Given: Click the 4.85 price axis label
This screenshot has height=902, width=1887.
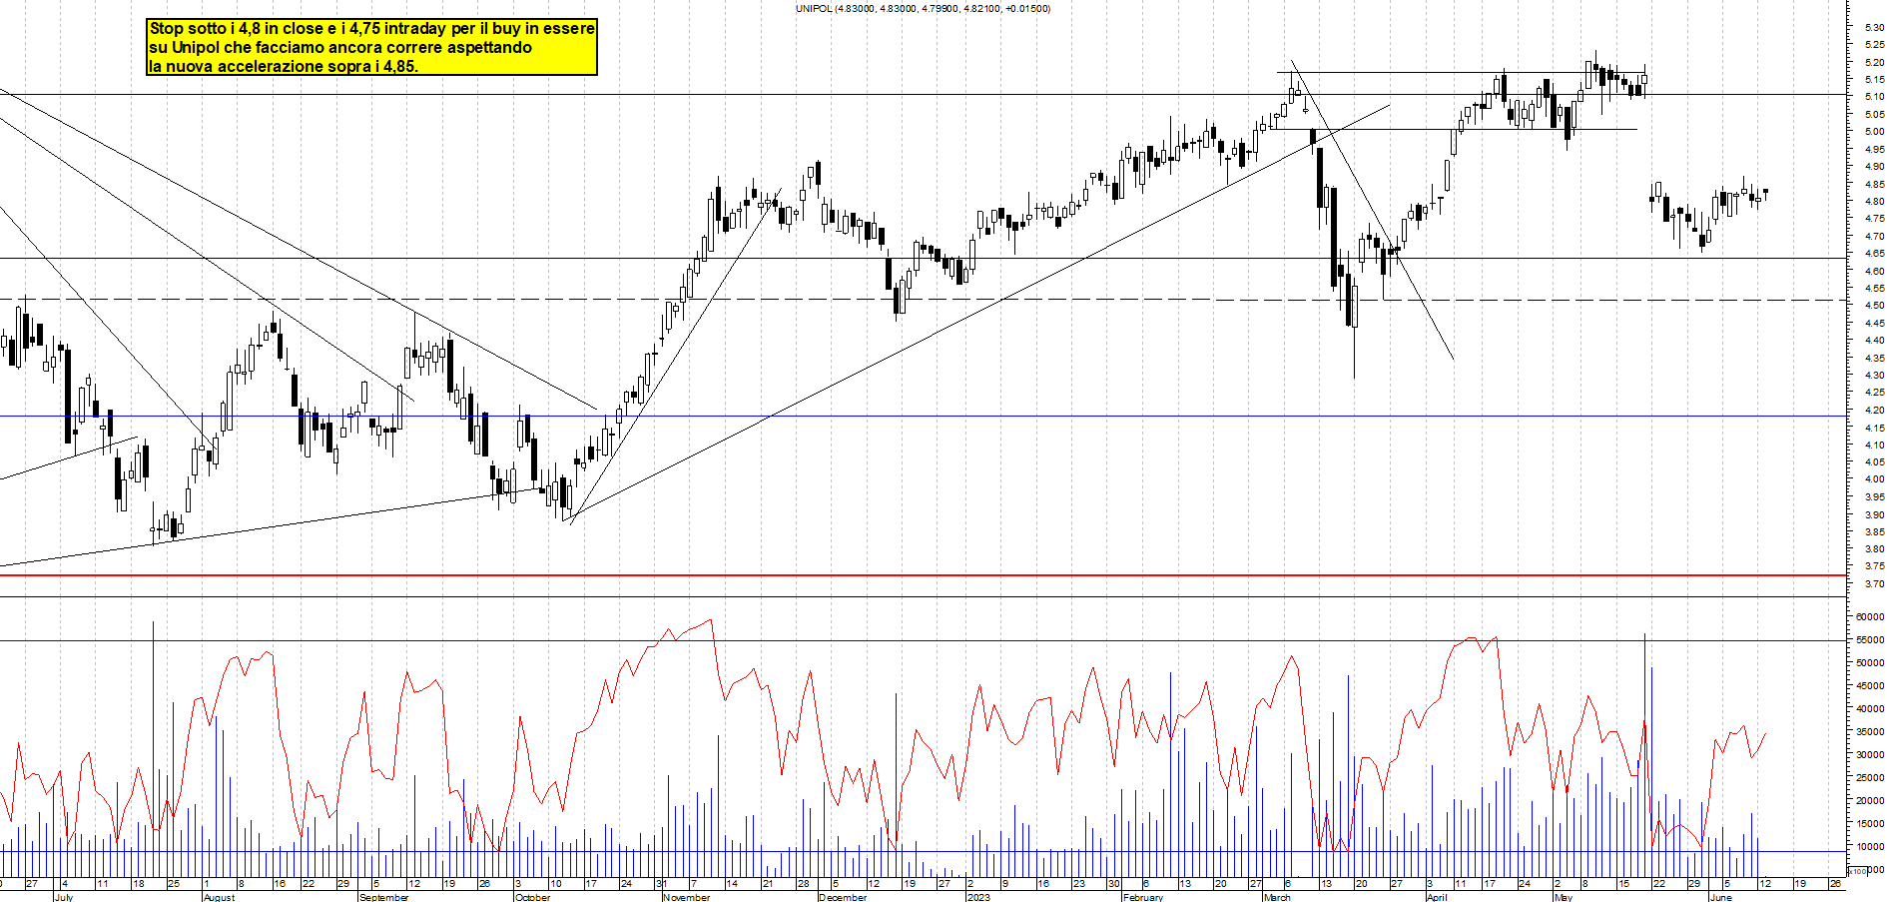Looking at the screenshot, I should [1874, 184].
